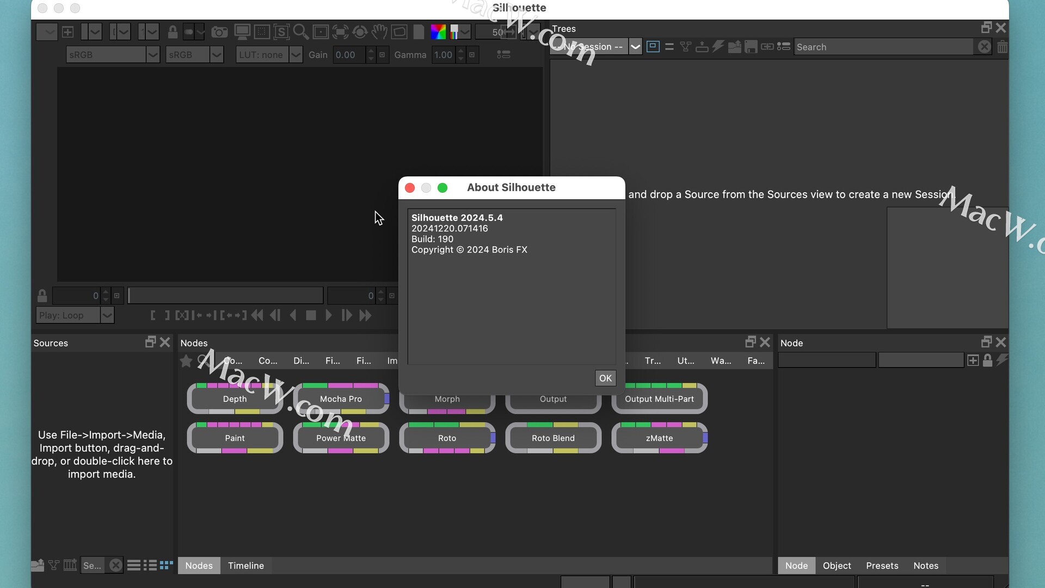Viewport: 1045px width, 588px height.
Task: Click the folder export icon in Trees toolbar
Action: [735, 47]
